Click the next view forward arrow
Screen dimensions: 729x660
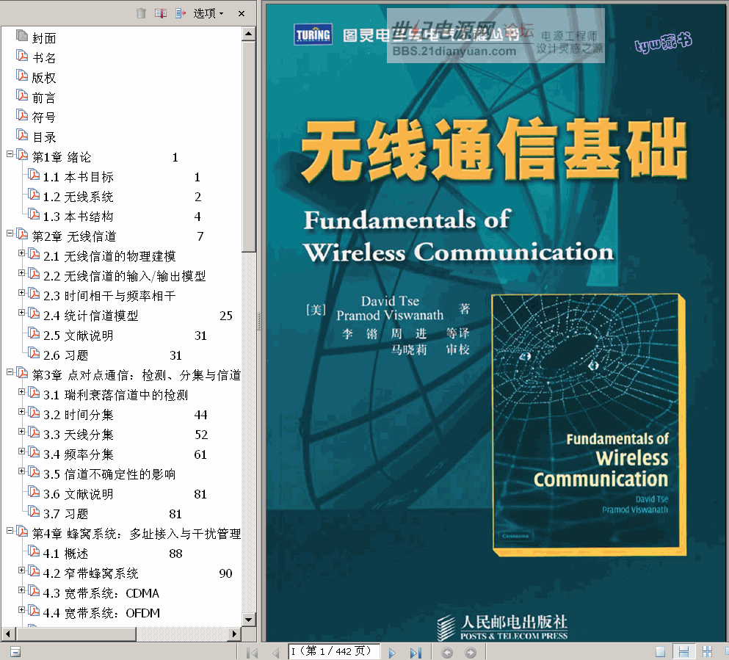tap(471, 652)
